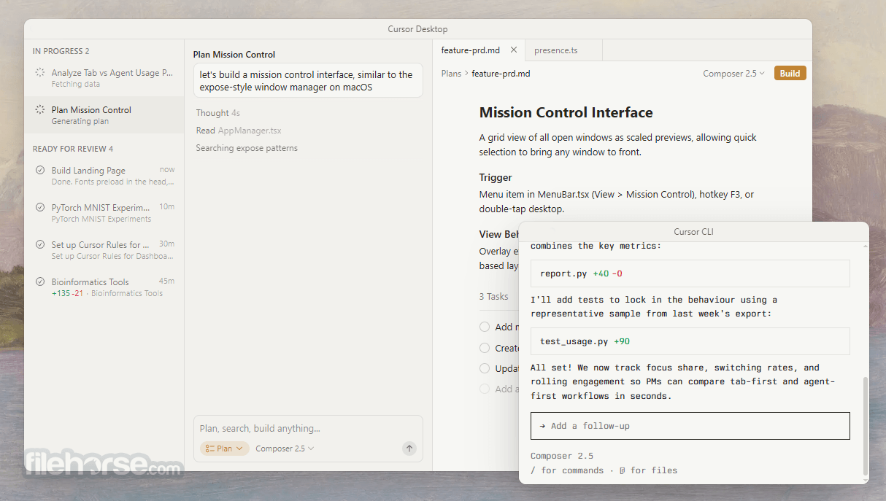Click spinner icon beside Analyze Tab vs Agent Usage
Screen dimensions: 886x501
[40, 73]
